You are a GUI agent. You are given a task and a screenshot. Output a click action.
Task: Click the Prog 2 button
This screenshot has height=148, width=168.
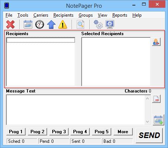click(37, 132)
